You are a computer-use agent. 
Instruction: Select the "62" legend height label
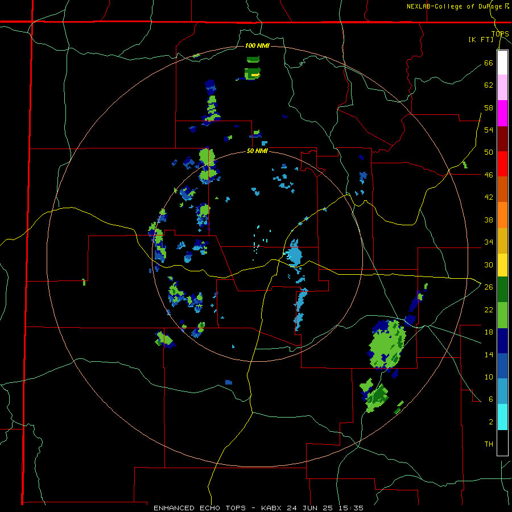[489, 85]
